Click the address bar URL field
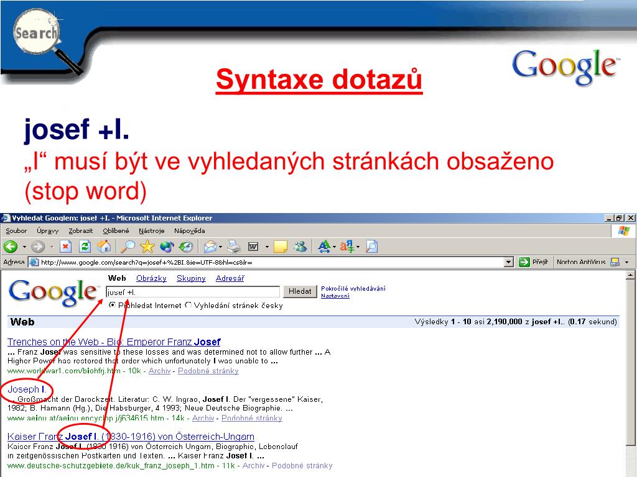The width and height of the screenshot is (637, 477). [x=271, y=262]
